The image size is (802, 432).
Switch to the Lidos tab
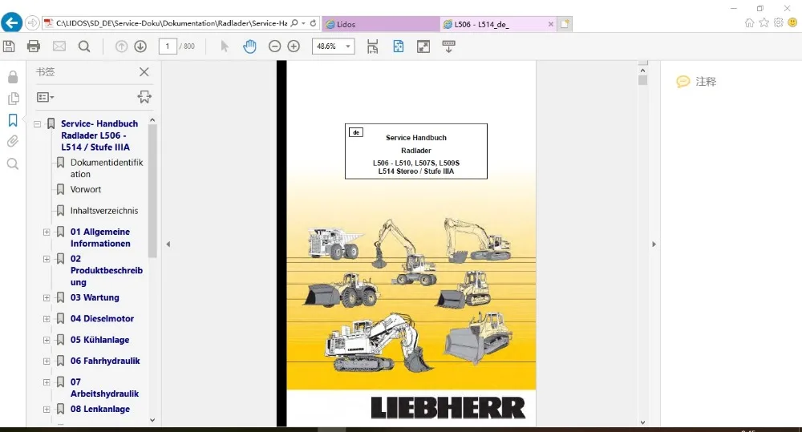click(381, 24)
